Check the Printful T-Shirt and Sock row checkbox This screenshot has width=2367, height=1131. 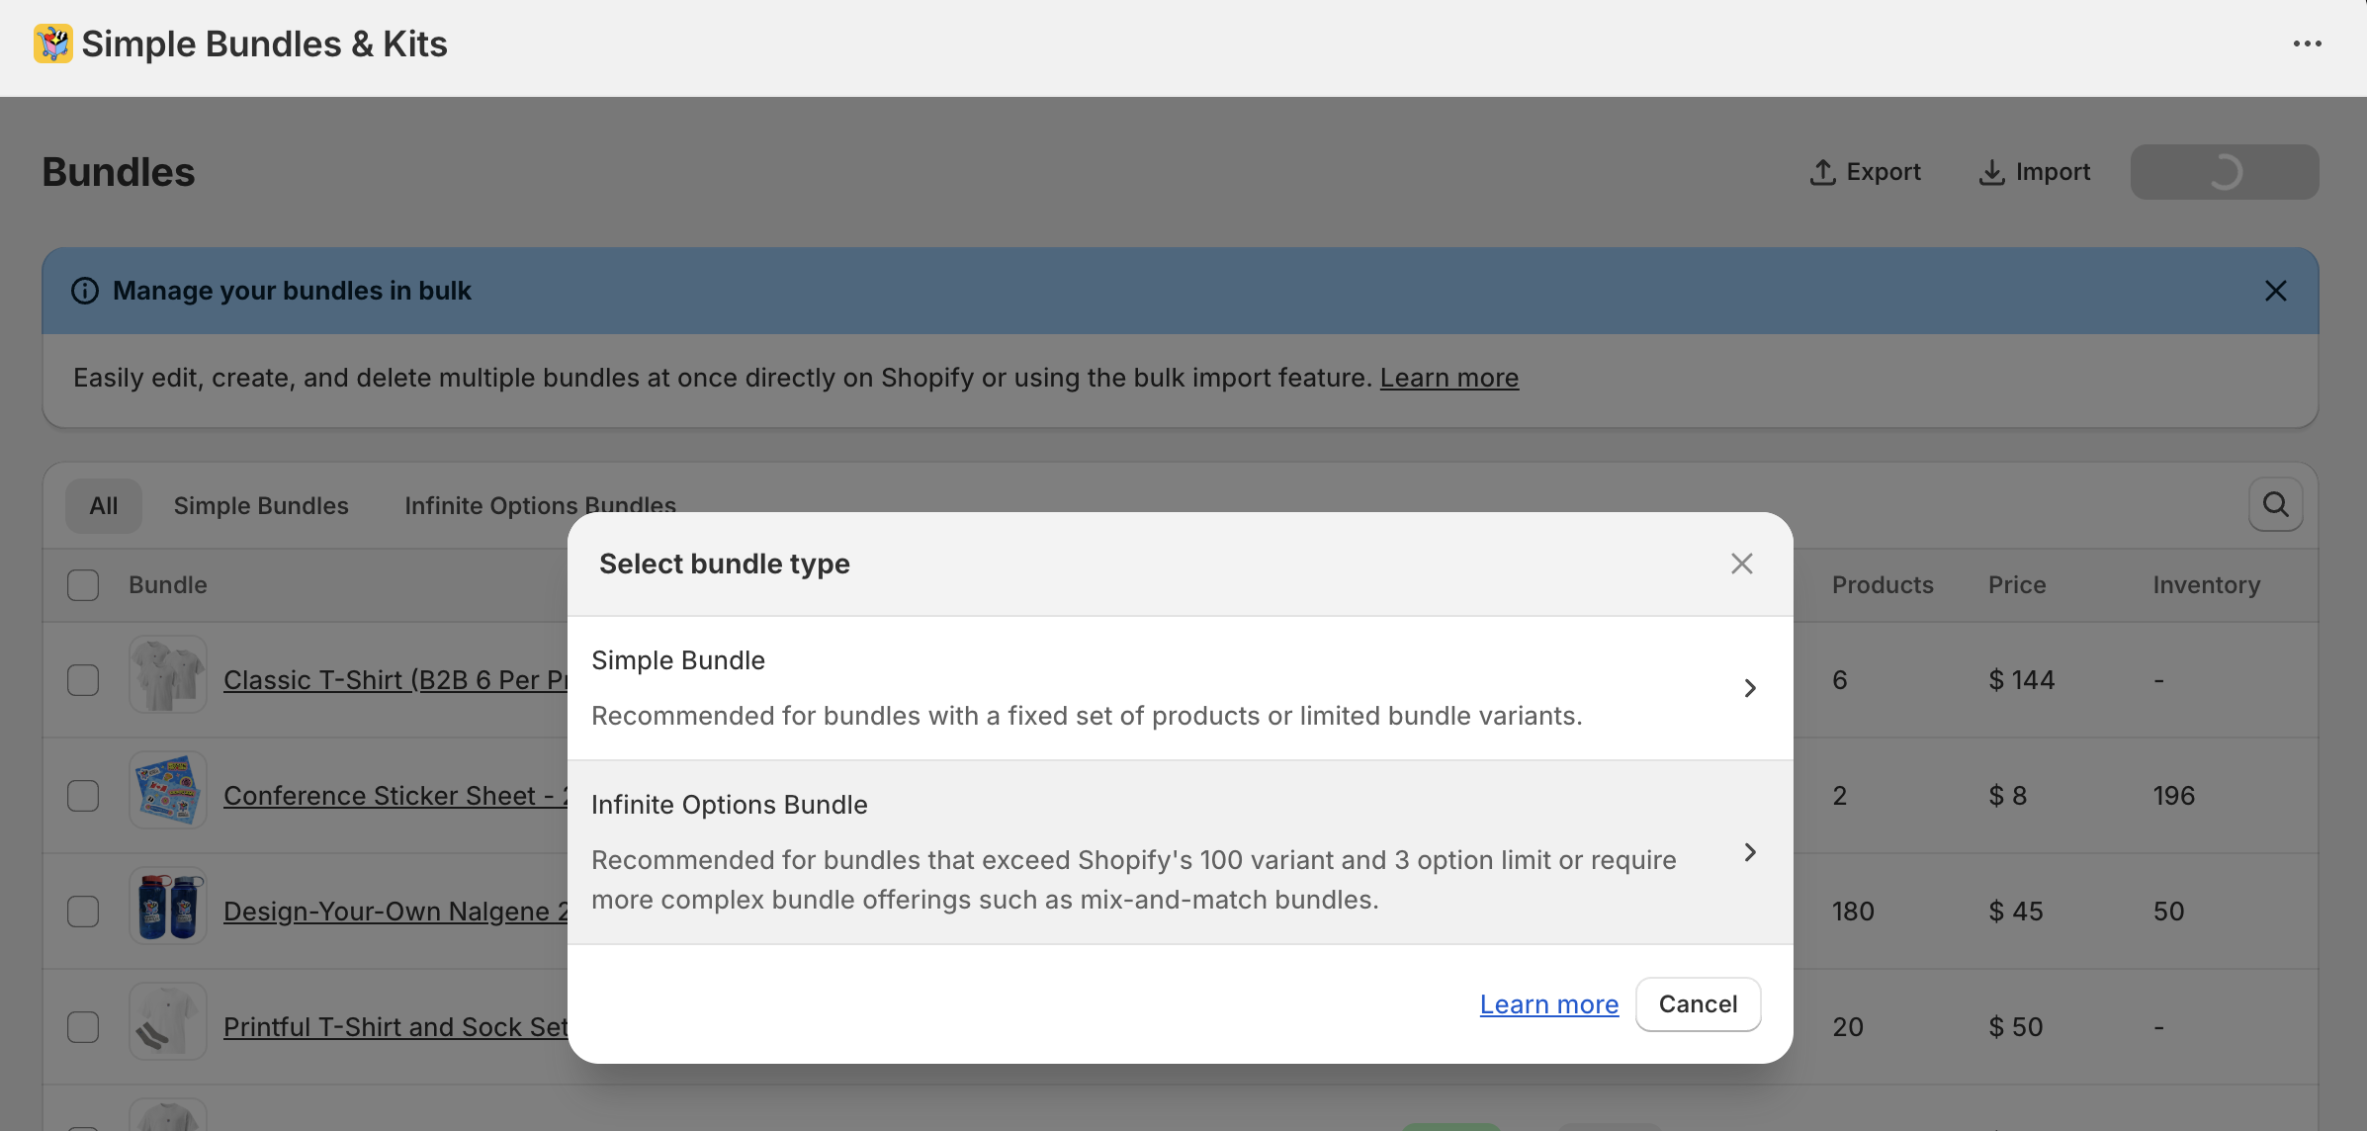coord(83,1027)
